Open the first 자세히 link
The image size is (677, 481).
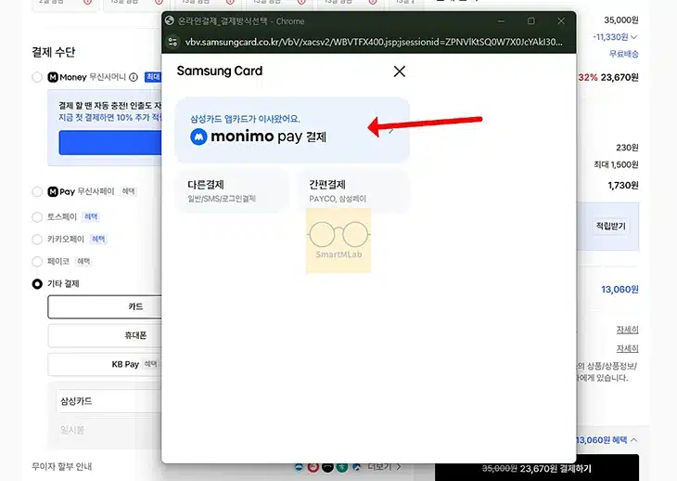click(x=627, y=330)
